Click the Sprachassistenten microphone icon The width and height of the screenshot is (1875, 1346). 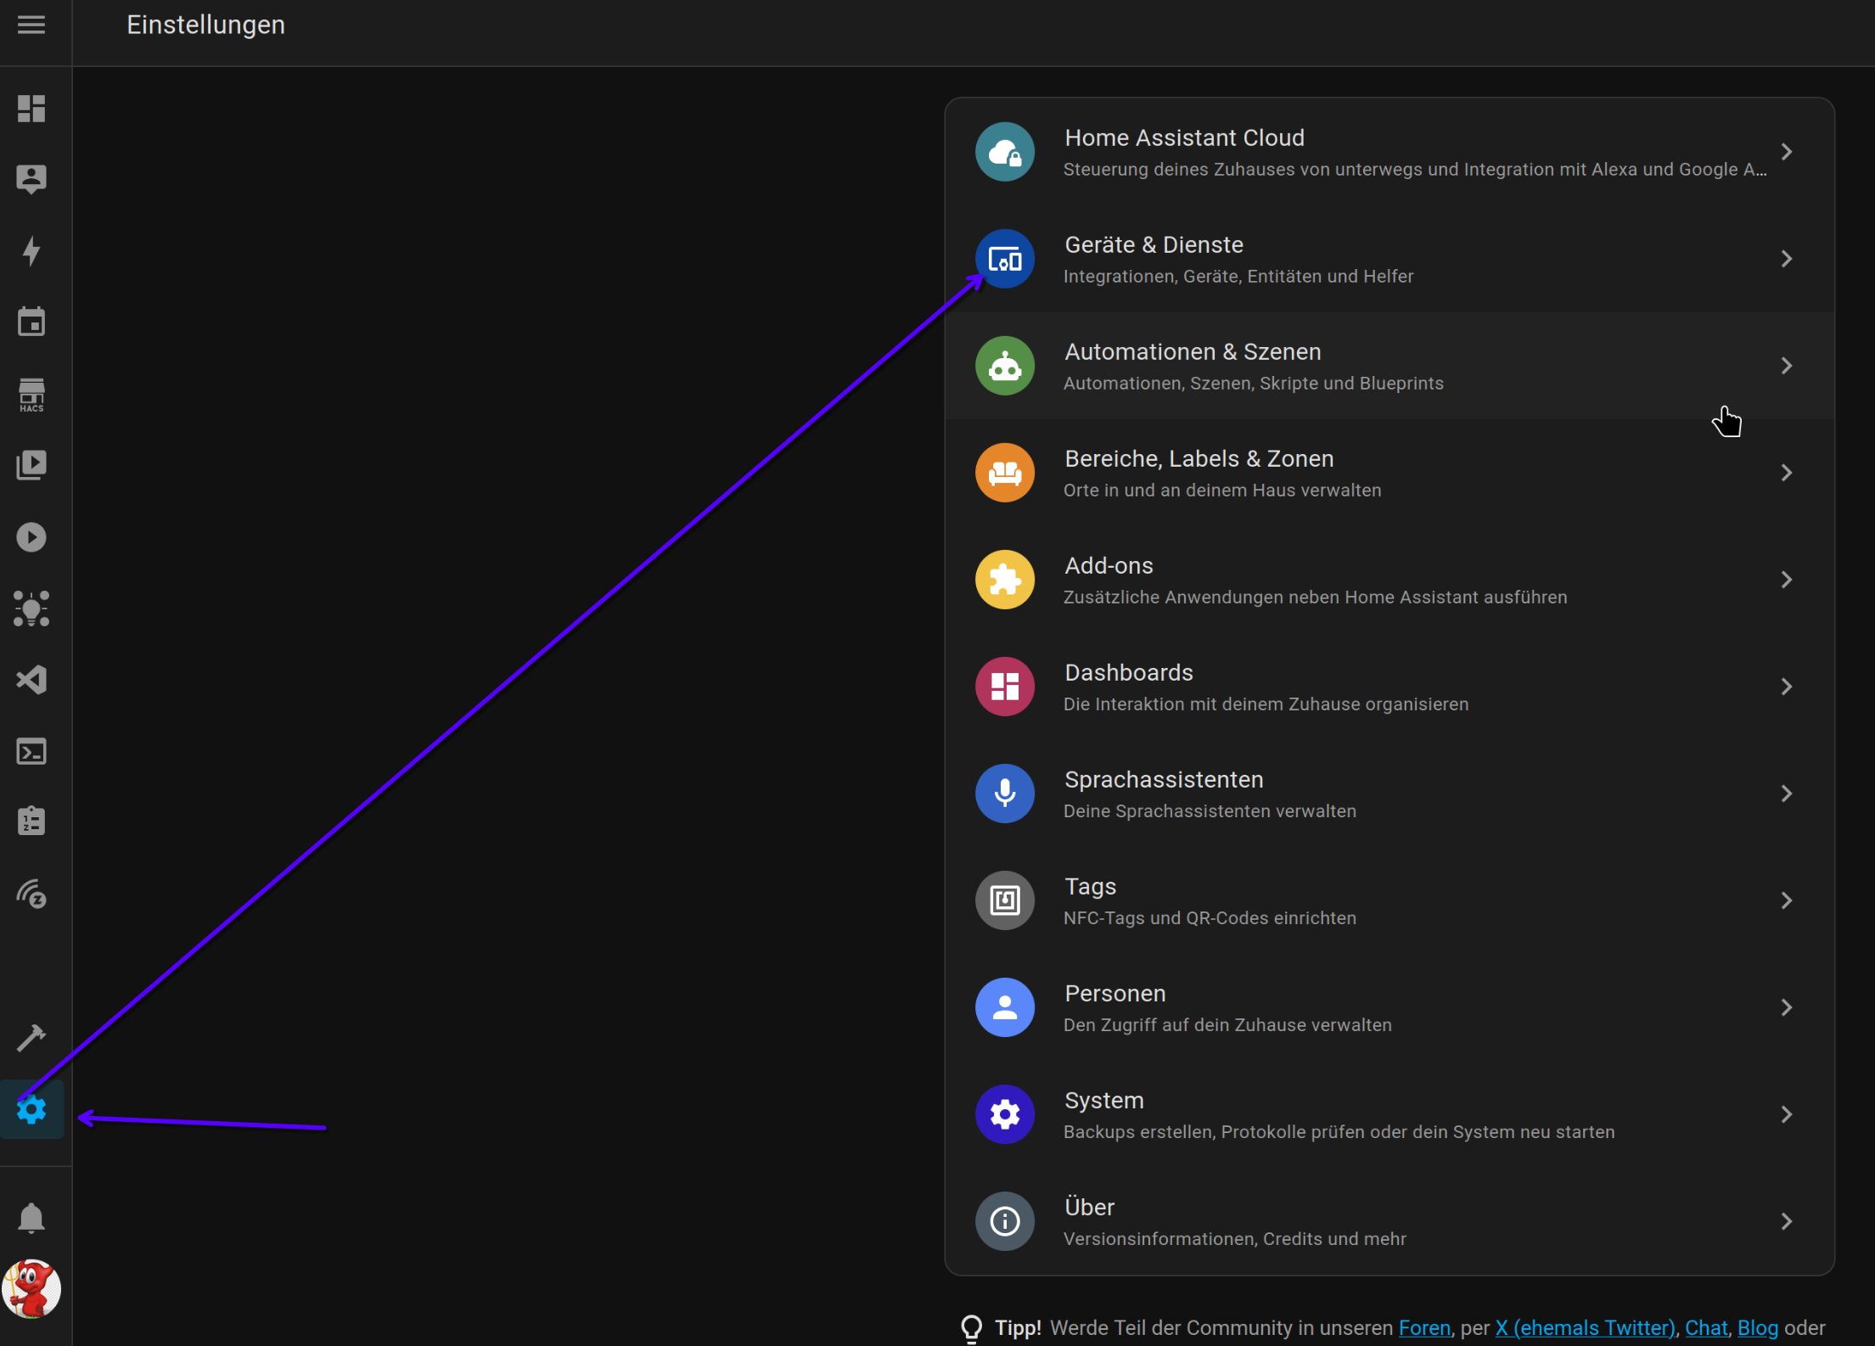[1005, 794]
